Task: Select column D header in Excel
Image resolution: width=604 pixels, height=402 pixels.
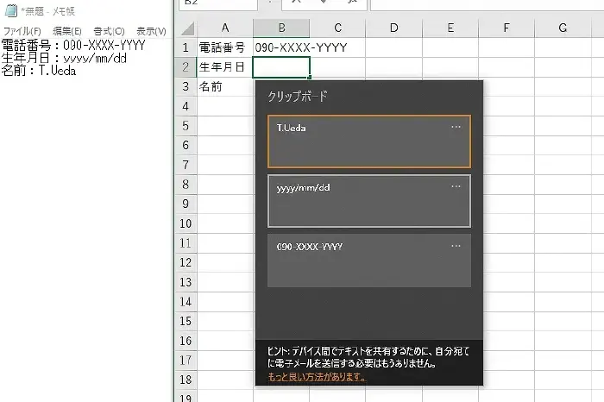Action: click(x=393, y=28)
